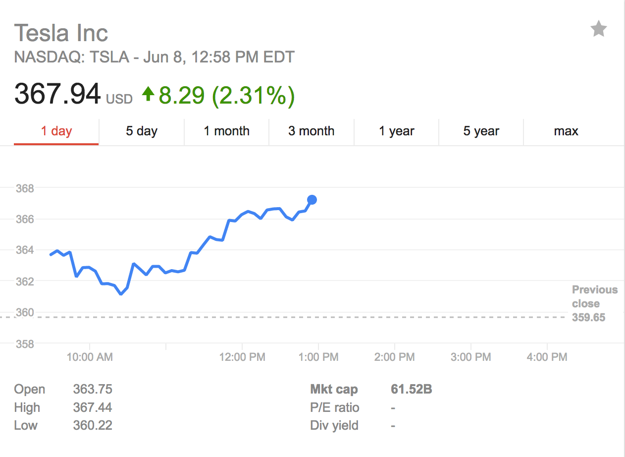Viewport: 625px width, 457px height.
Task: Click the star icon to follow Tesla Inc
Action: click(599, 29)
